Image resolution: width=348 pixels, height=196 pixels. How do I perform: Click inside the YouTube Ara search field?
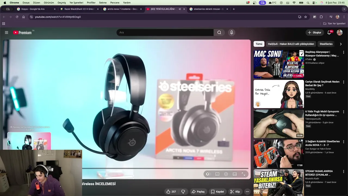click(x=165, y=32)
